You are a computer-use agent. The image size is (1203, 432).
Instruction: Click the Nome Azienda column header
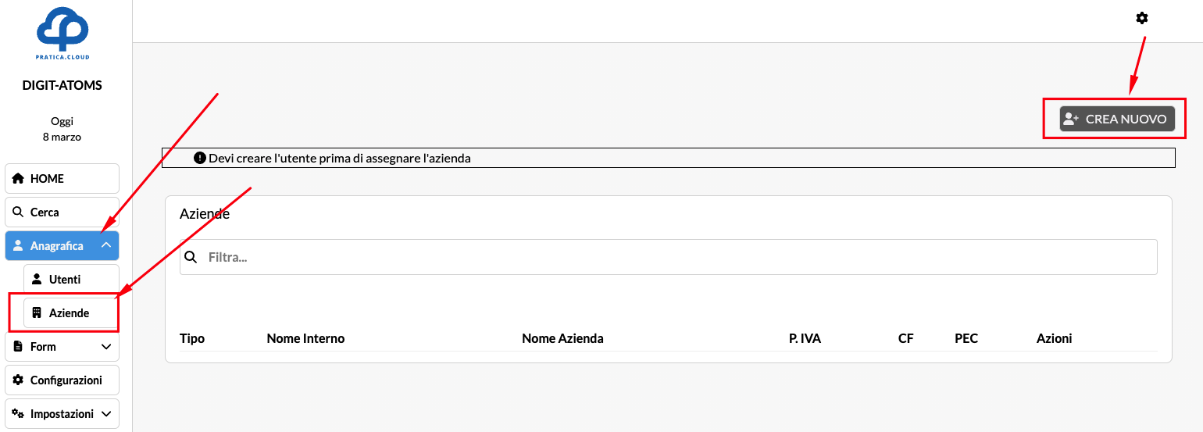562,338
